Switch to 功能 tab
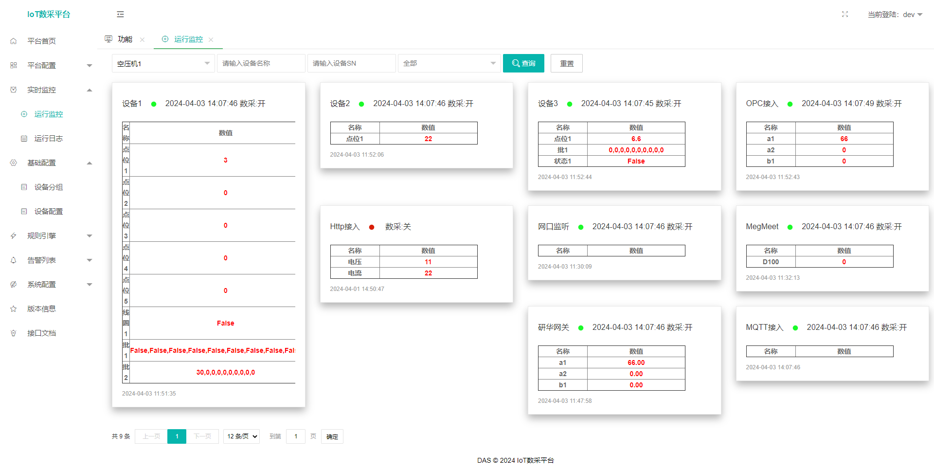The height and width of the screenshot is (471, 934). click(125, 39)
